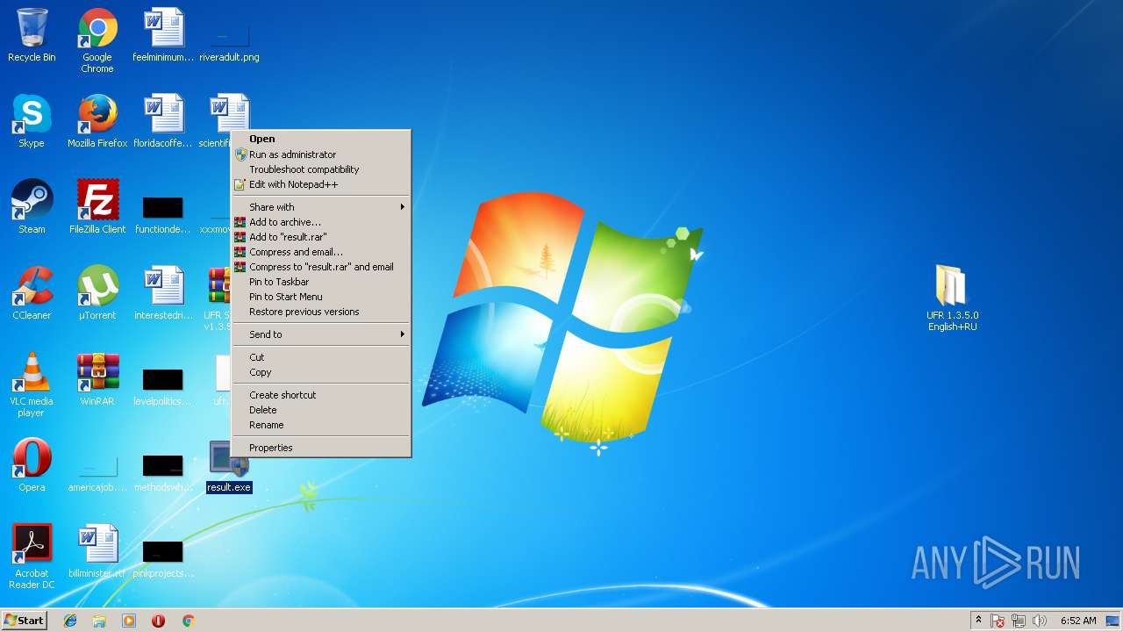
Task: Choose Troubleshoot compatibility
Action: point(321,169)
